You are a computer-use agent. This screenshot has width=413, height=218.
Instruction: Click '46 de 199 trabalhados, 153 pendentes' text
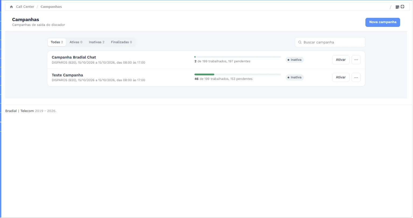coord(223,79)
